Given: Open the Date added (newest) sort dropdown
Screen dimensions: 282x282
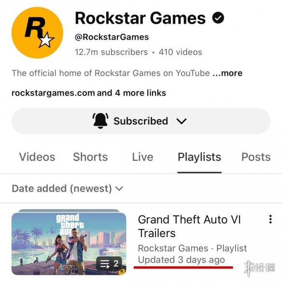Looking at the screenshot, I should click(x=68, y=188).
